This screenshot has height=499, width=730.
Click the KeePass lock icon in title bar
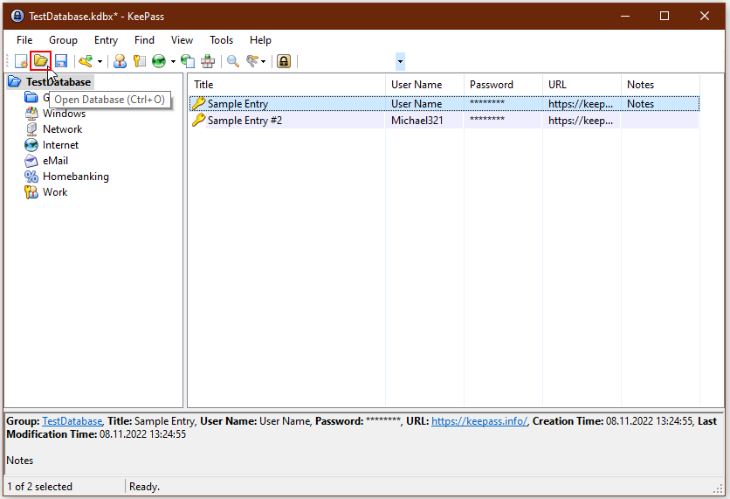pyautogui.click(x=17, y=16)
